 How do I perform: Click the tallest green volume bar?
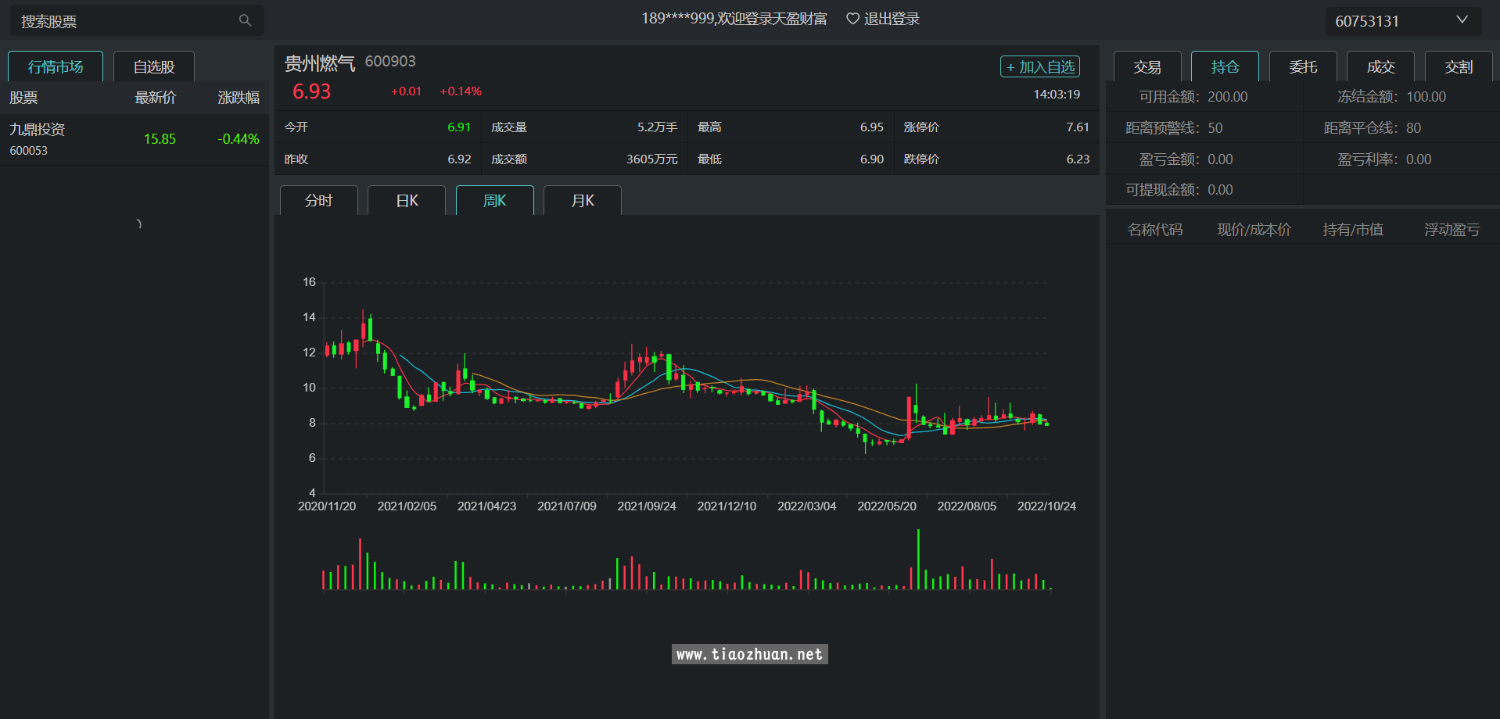[x=918, y=559]
